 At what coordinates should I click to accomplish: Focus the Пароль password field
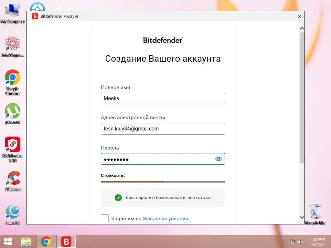[x=163, y=159]
